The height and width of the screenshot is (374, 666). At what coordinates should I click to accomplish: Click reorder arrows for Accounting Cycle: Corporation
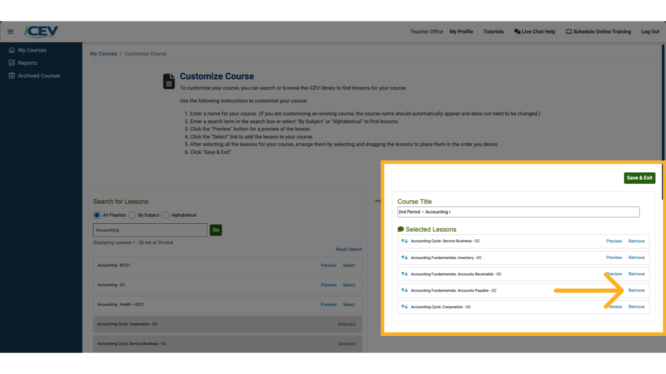pos(404,307)
